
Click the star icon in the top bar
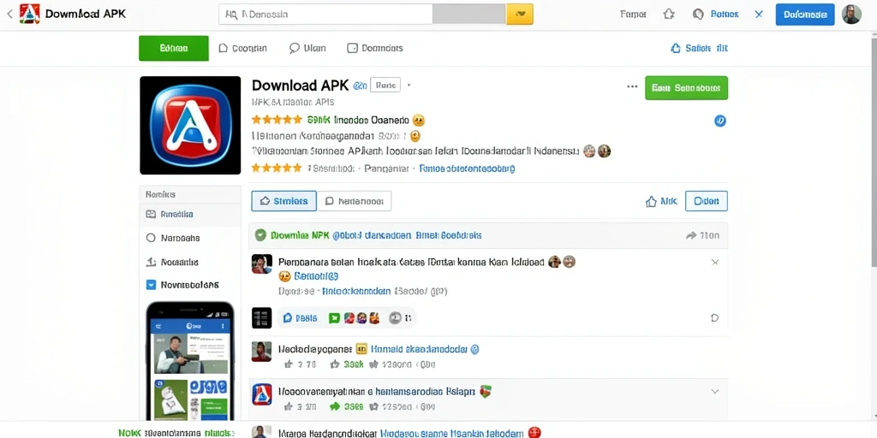point(669,15)
